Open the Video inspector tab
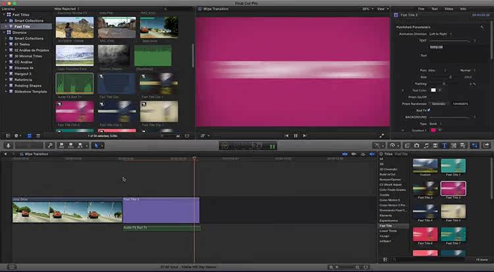This screenshot has width=494, height=272. point(449,9)
